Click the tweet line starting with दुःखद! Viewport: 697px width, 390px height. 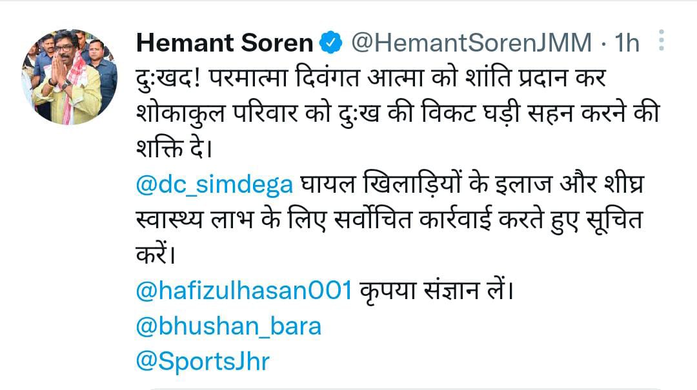(371, 79)
